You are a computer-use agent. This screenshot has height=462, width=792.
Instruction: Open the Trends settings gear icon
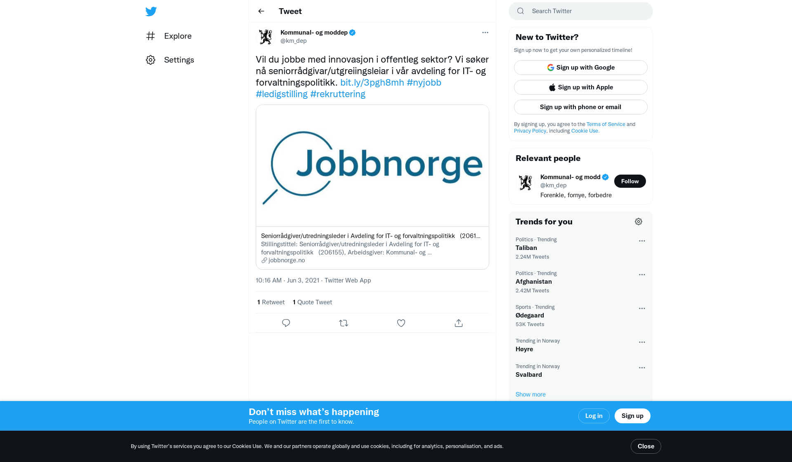(639, 222)
